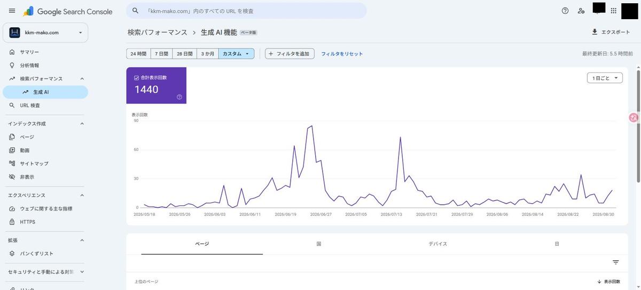The height and width of the screenshot is (290, 641).
Task: Click フィルタをリセット link
Action: (x=342, y=54)
